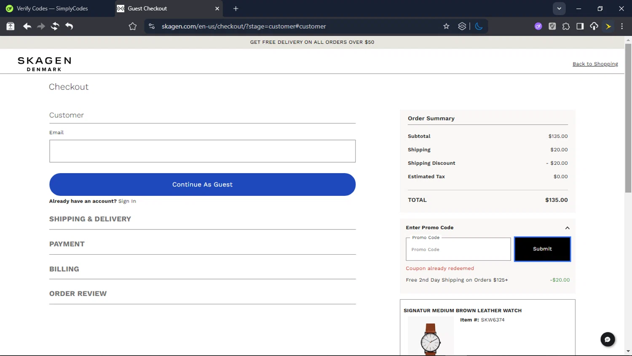Close the Guest Checkout tab
The width and height of the screenshot is (632, 356).
coord(217,8)
